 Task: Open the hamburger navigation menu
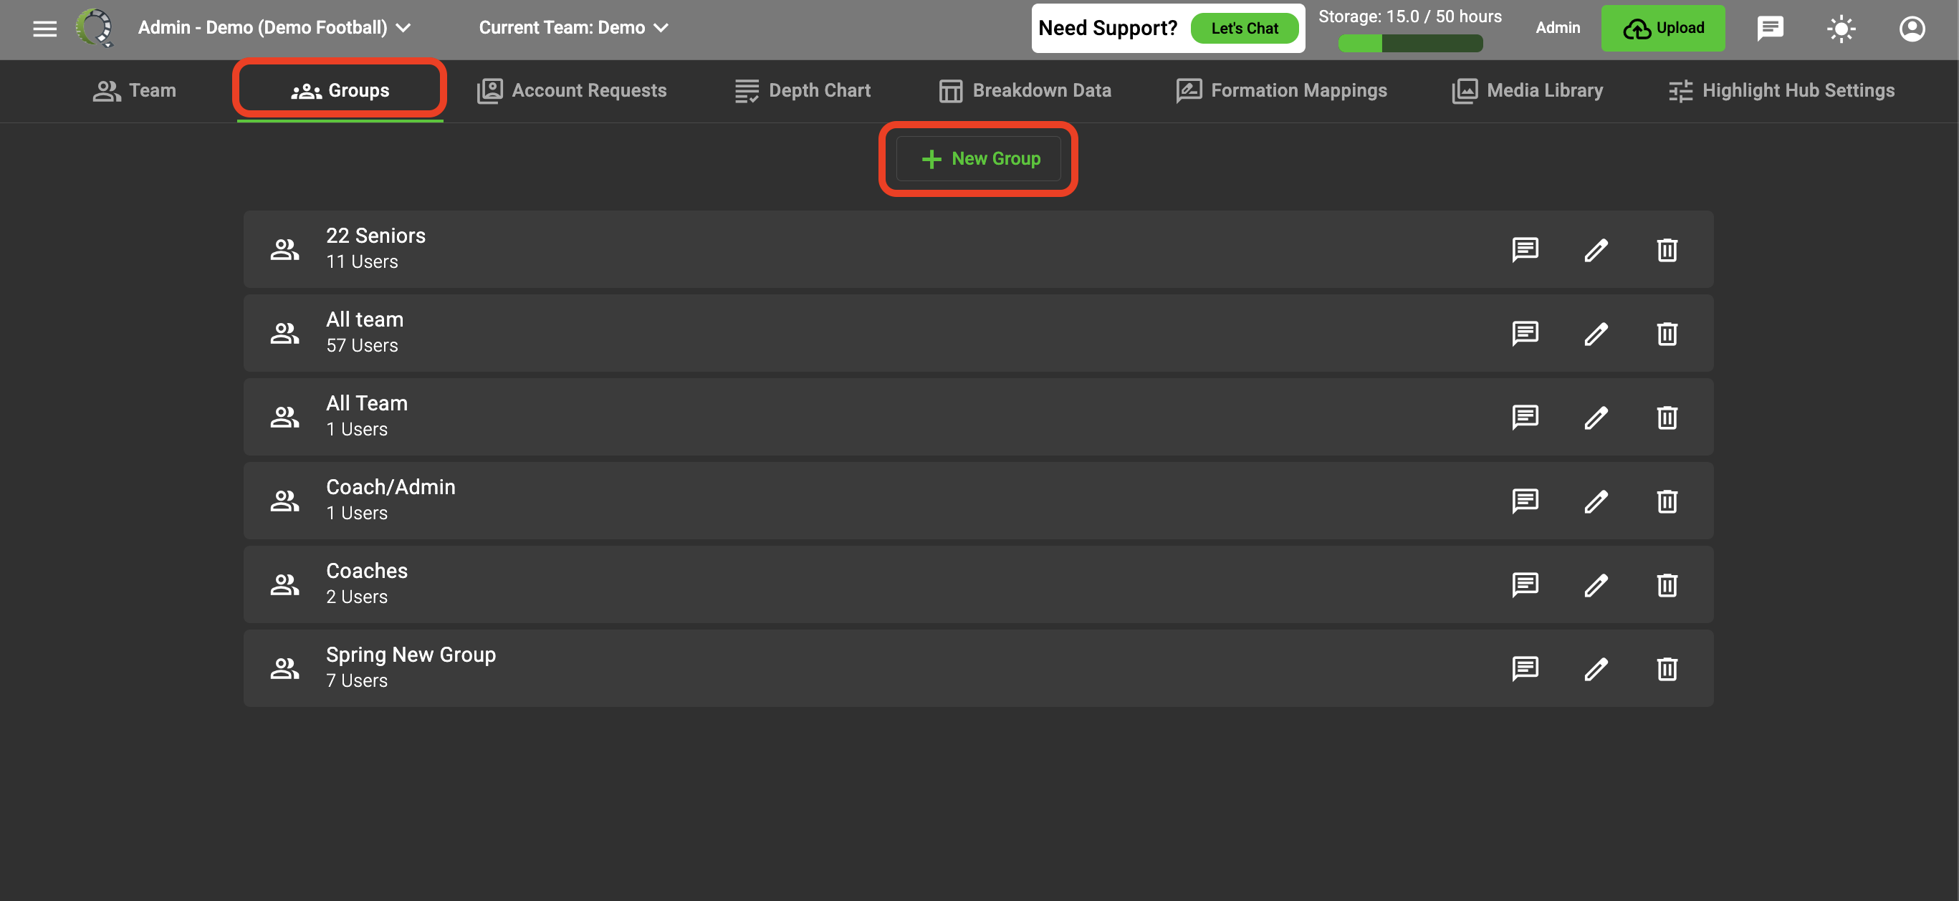point(45,28)
